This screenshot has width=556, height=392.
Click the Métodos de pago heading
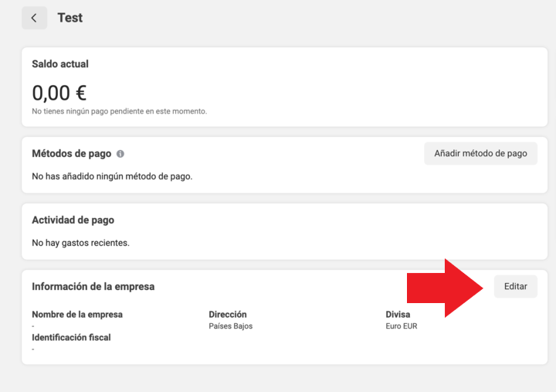72,153
